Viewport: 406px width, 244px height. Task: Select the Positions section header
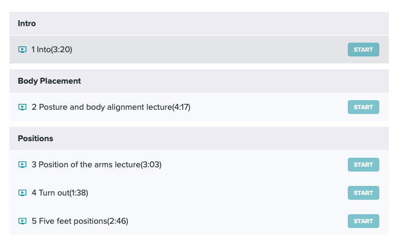coord(199,139)
